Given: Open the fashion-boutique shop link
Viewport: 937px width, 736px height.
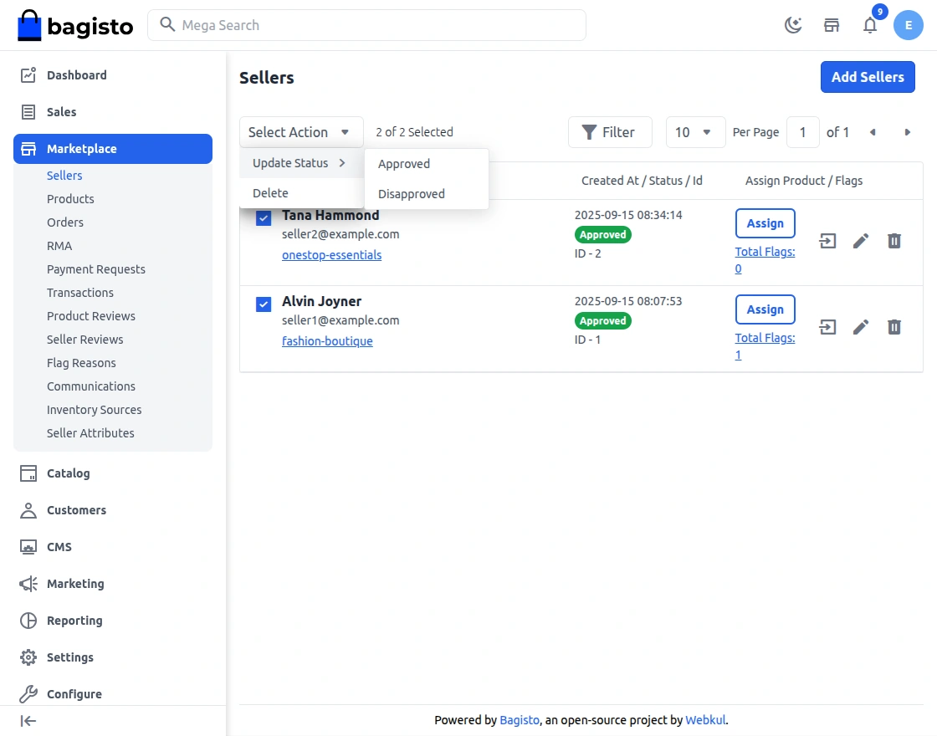Looking at the screenshot, I should point(327,341).
